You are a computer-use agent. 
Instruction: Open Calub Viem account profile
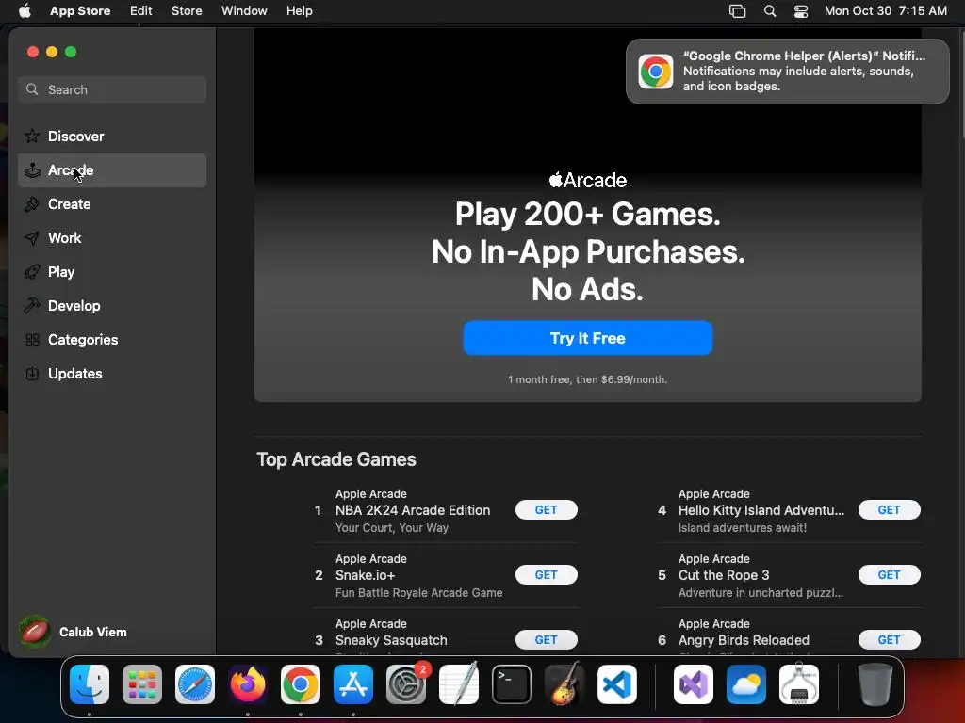coord(74,632)
